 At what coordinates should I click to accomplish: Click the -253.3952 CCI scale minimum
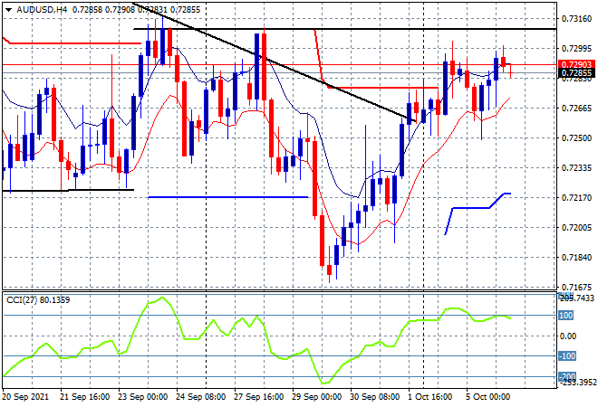click(576, 383)
